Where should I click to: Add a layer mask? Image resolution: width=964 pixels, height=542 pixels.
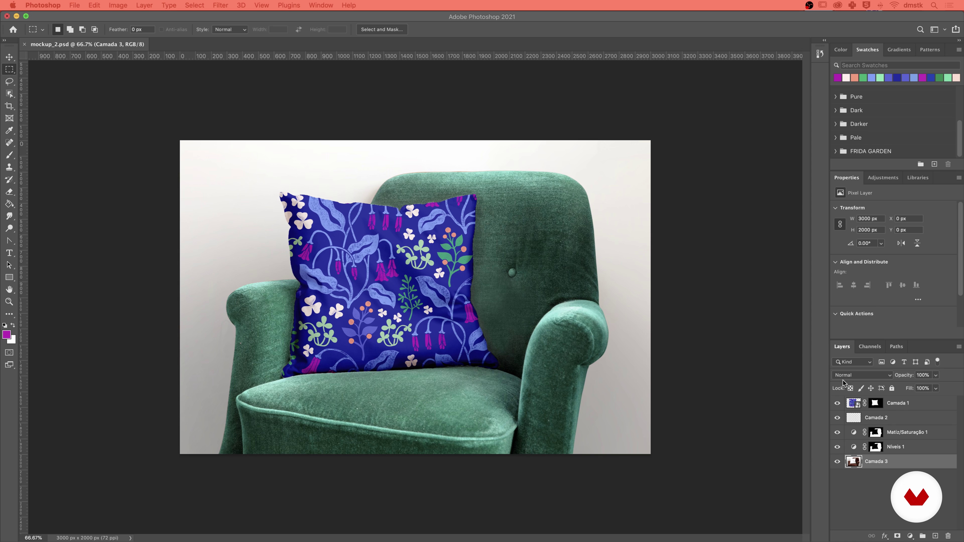click(x=897, y=536)
